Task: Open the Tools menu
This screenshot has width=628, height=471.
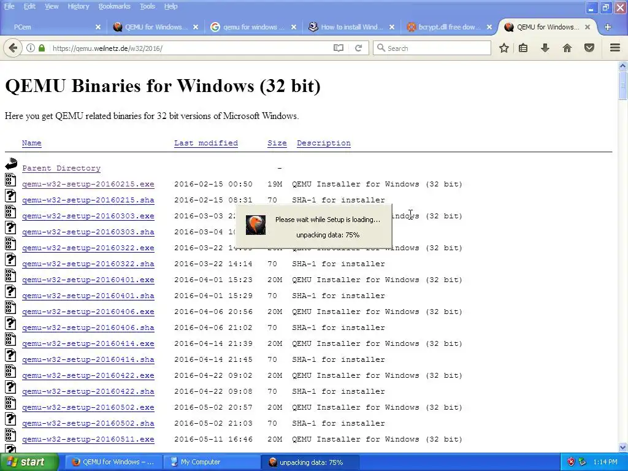Action: tap(147, 6)
